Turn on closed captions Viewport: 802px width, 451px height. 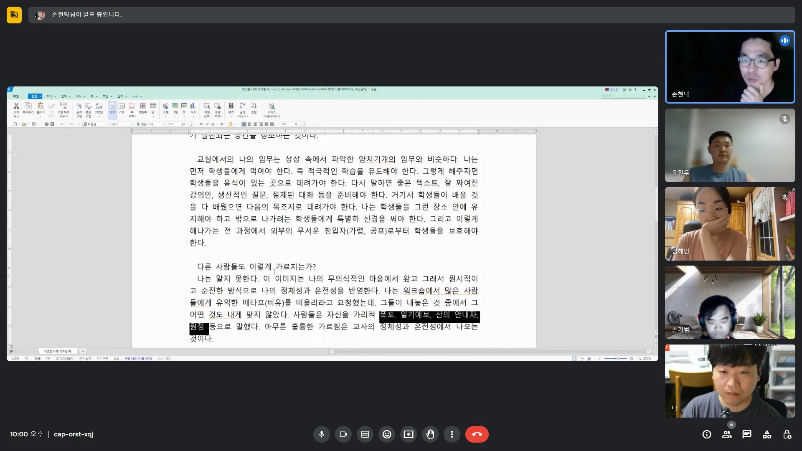[x=365, y=434]
